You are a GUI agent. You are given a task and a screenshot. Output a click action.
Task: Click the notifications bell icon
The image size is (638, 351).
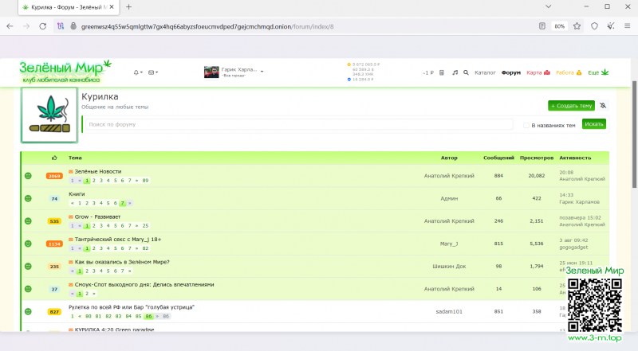pyautogui.click(x=137, y=72)
